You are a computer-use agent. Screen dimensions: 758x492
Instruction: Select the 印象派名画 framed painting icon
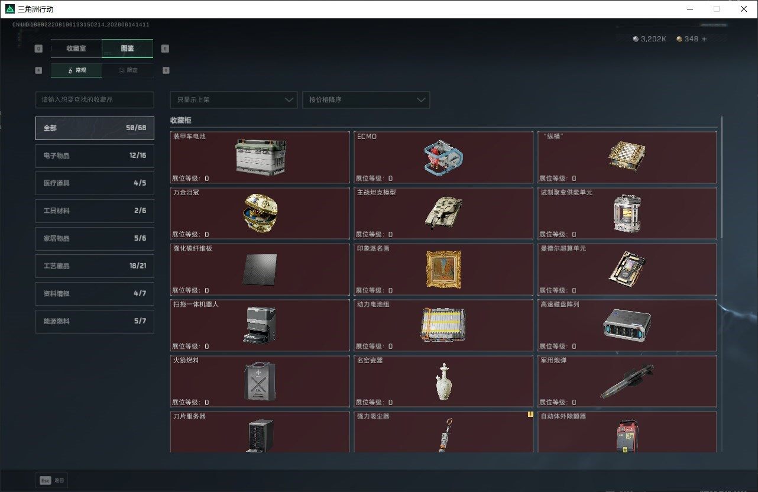(x=443, y=270)
